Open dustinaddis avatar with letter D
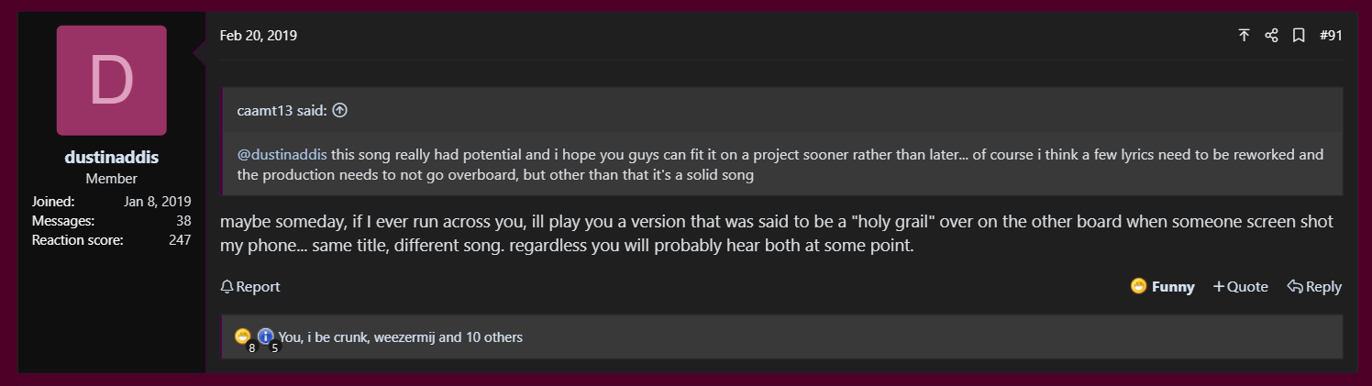The height and width of the screenshot is (386, 1372). pos(112,81)
